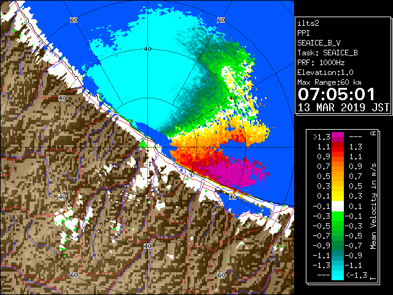Select the "<-1.3" legend label
Screen dimensions: 393x295
[356, 275]
